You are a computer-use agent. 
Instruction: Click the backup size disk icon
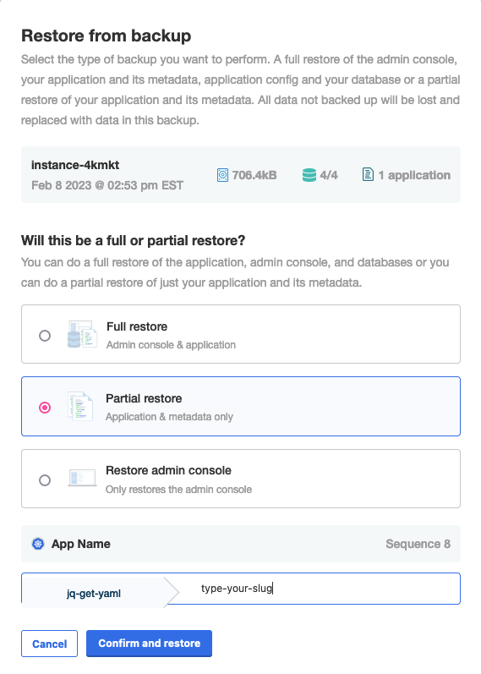(x=222, y=175)
